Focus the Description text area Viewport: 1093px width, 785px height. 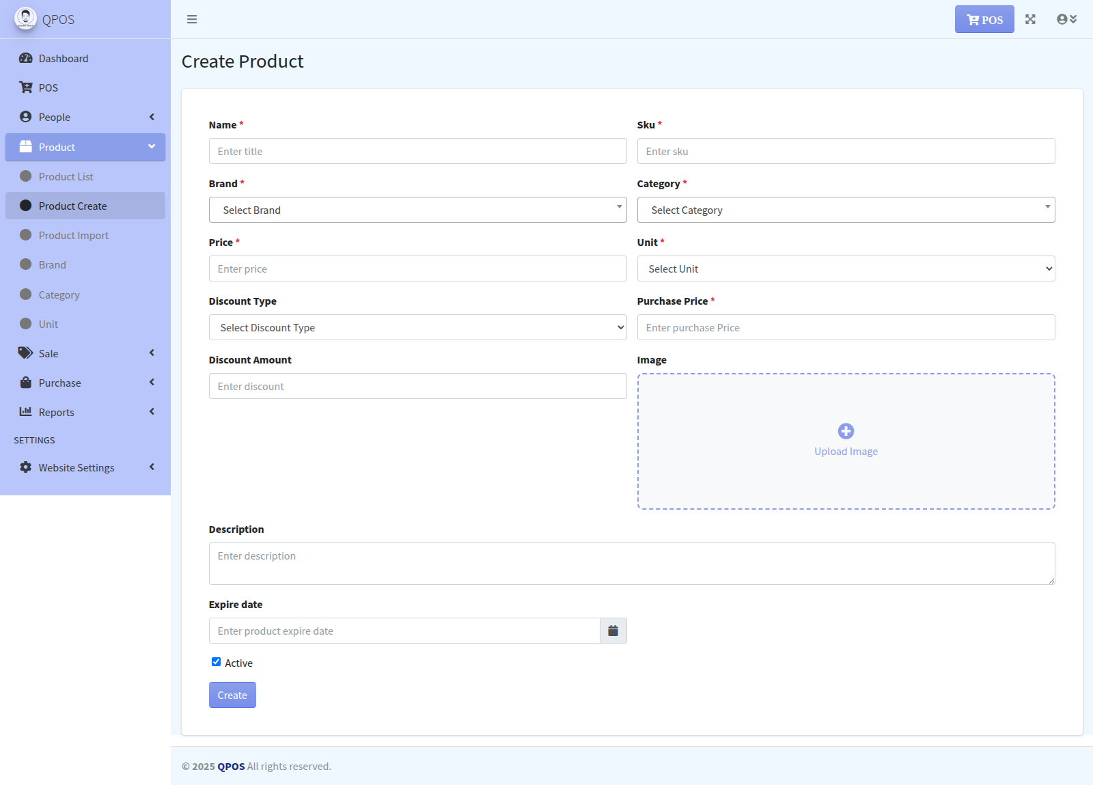click(632, 564)
